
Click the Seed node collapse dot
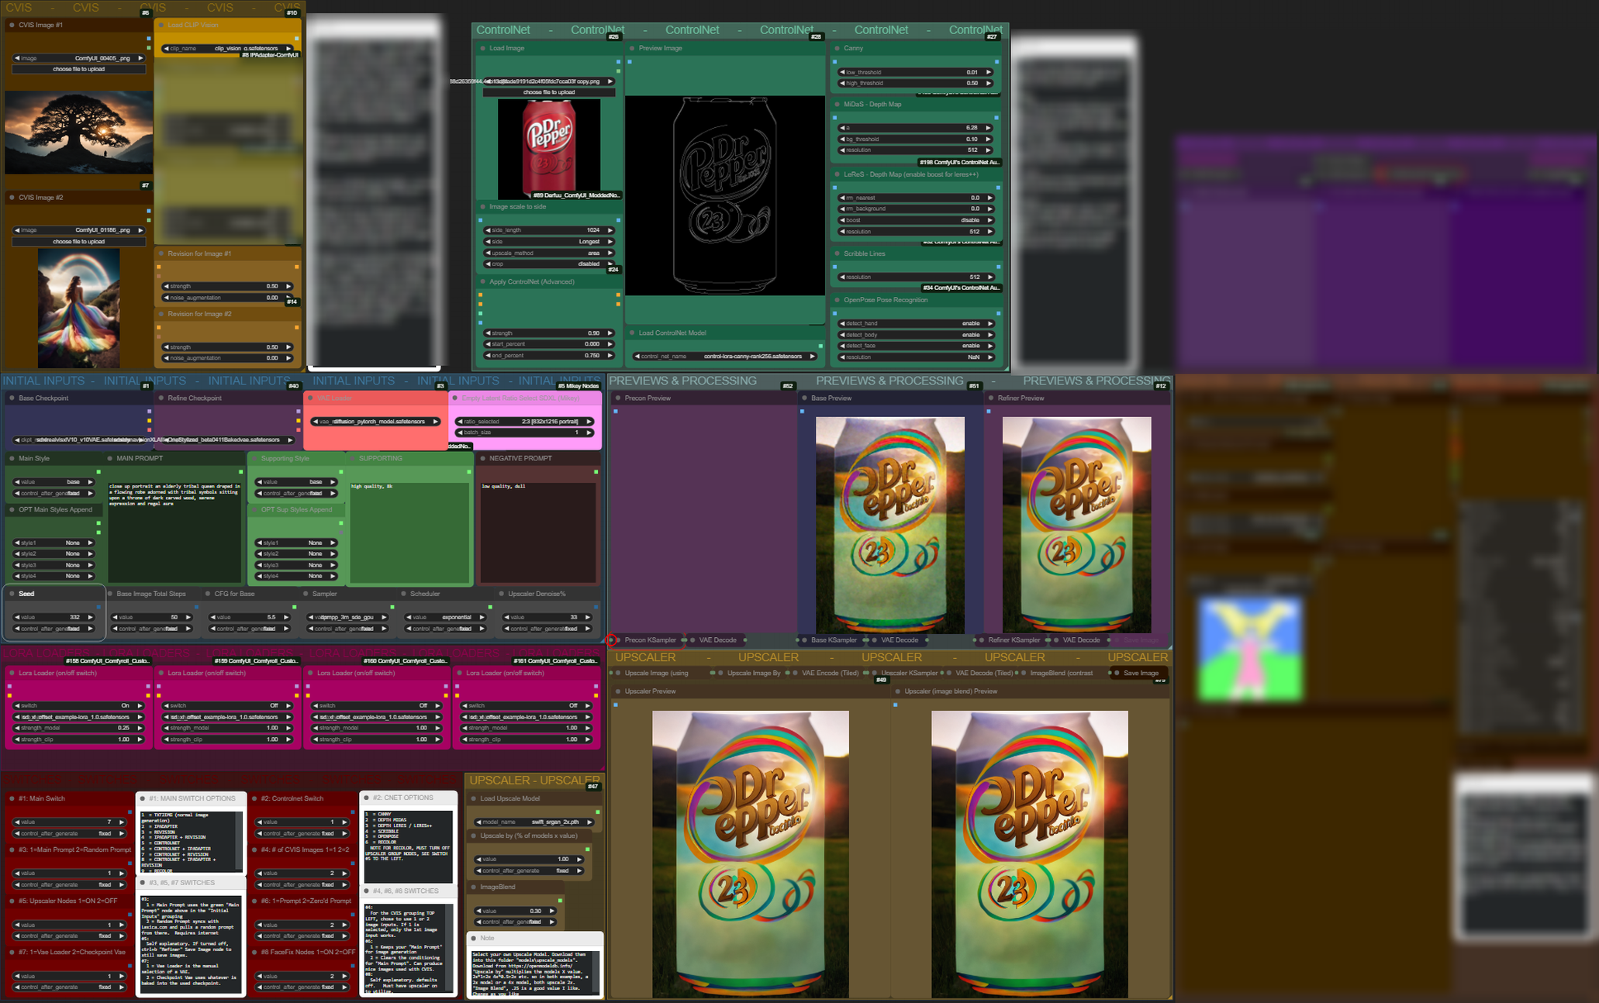(x=12, y=594)
